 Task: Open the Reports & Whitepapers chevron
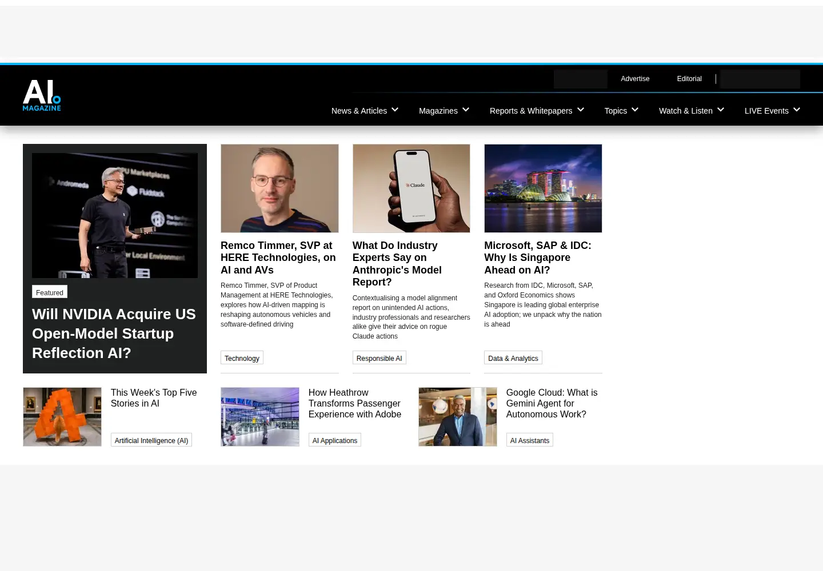[x=581, y=110]
